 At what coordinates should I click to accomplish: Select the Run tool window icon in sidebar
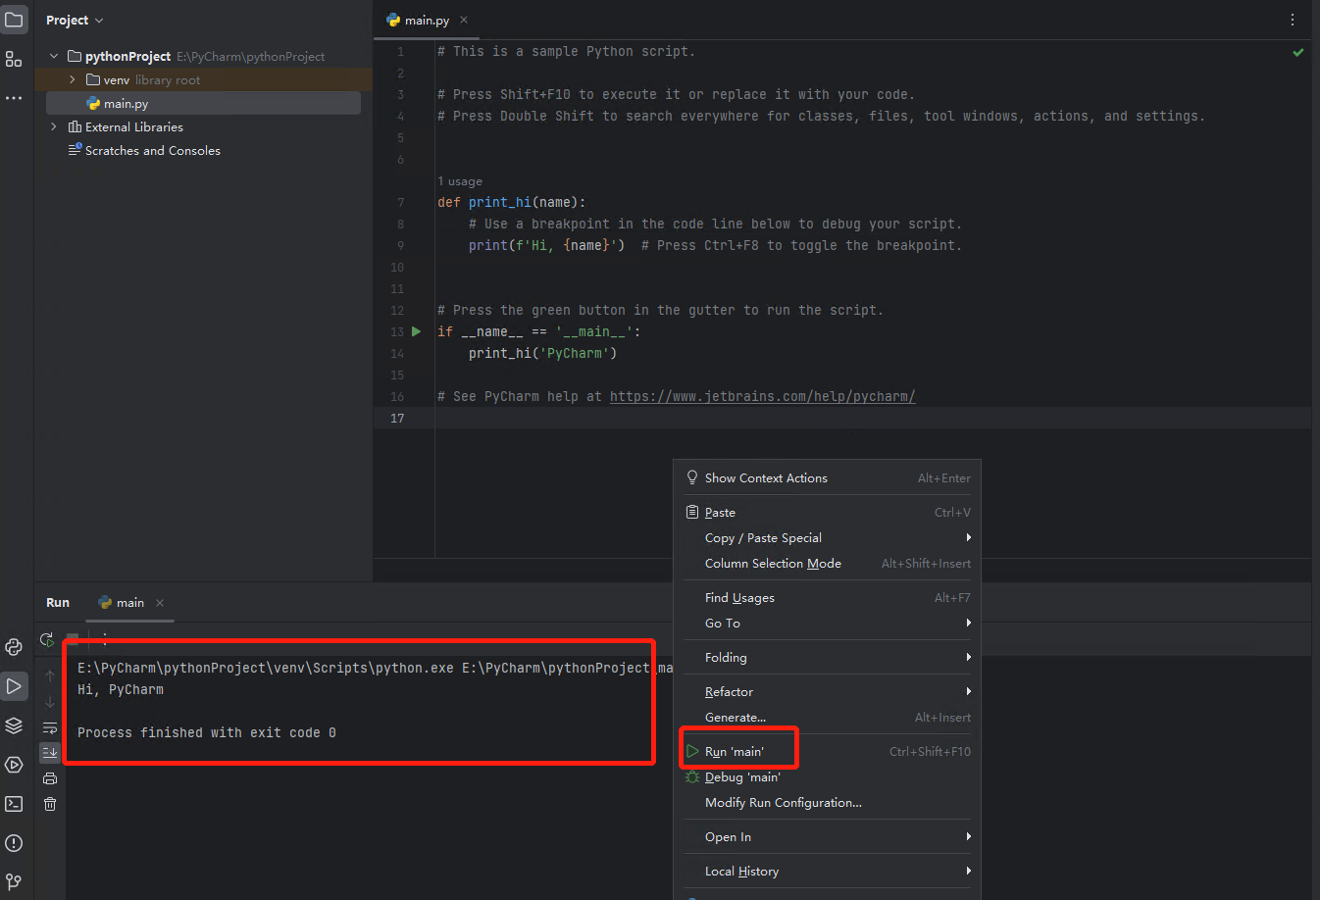[x=14, y=685]
